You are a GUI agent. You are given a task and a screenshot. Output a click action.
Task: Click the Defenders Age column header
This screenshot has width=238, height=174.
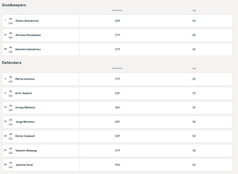coord(194,68)
